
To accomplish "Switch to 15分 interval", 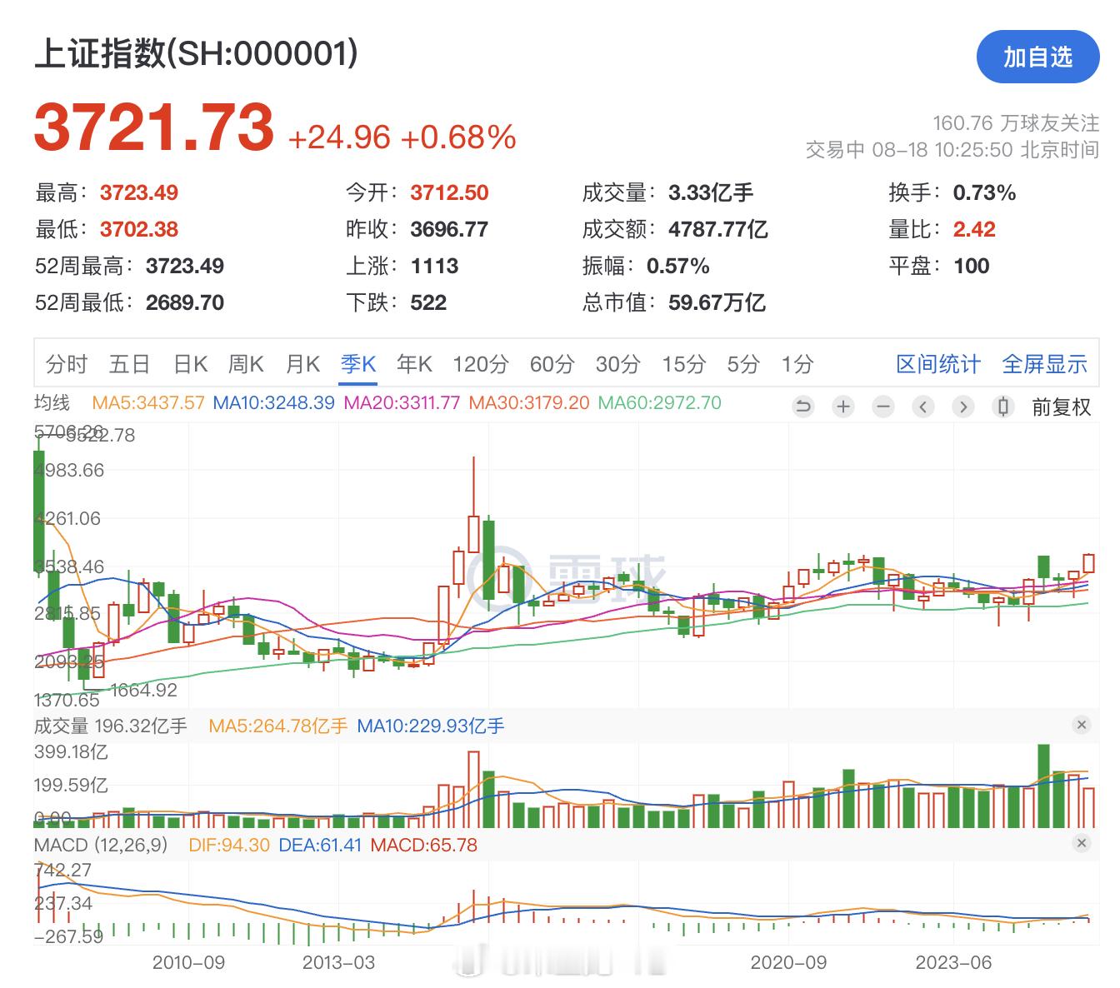I will click(684, 364).
